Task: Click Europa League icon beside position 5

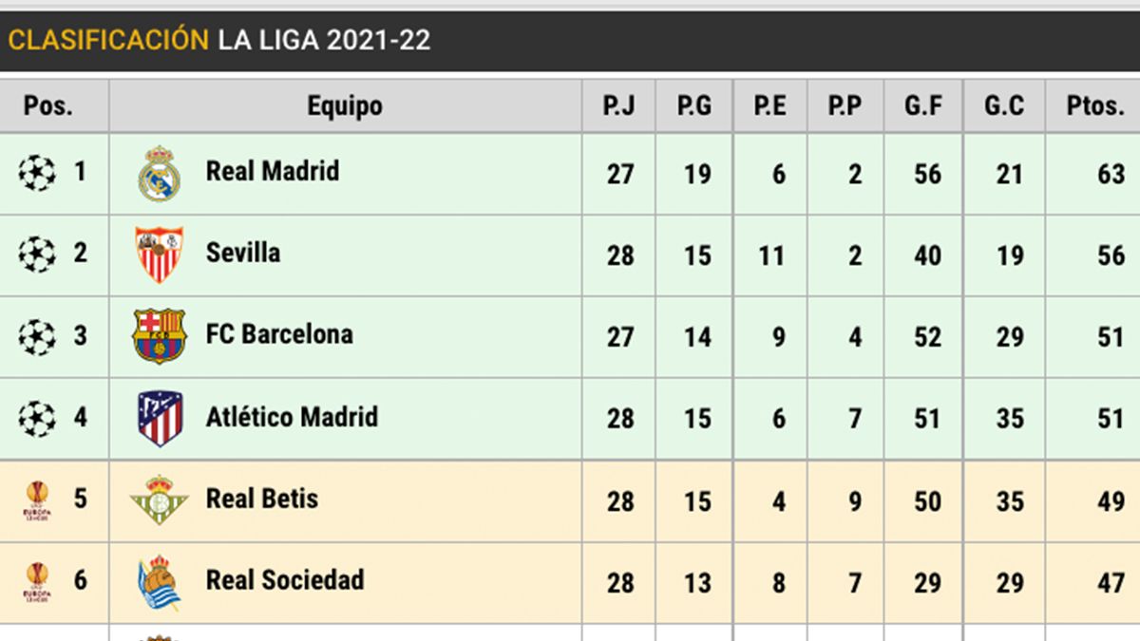Action: coord(36,500)
